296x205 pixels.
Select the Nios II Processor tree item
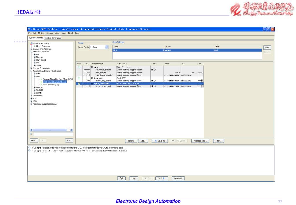(x=43, y=46)
